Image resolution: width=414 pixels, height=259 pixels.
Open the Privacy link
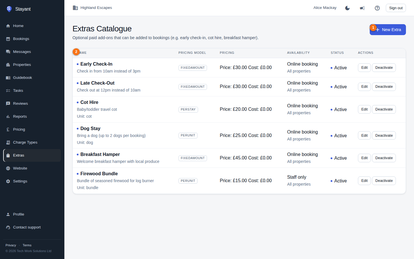click(x=11, y=245)
